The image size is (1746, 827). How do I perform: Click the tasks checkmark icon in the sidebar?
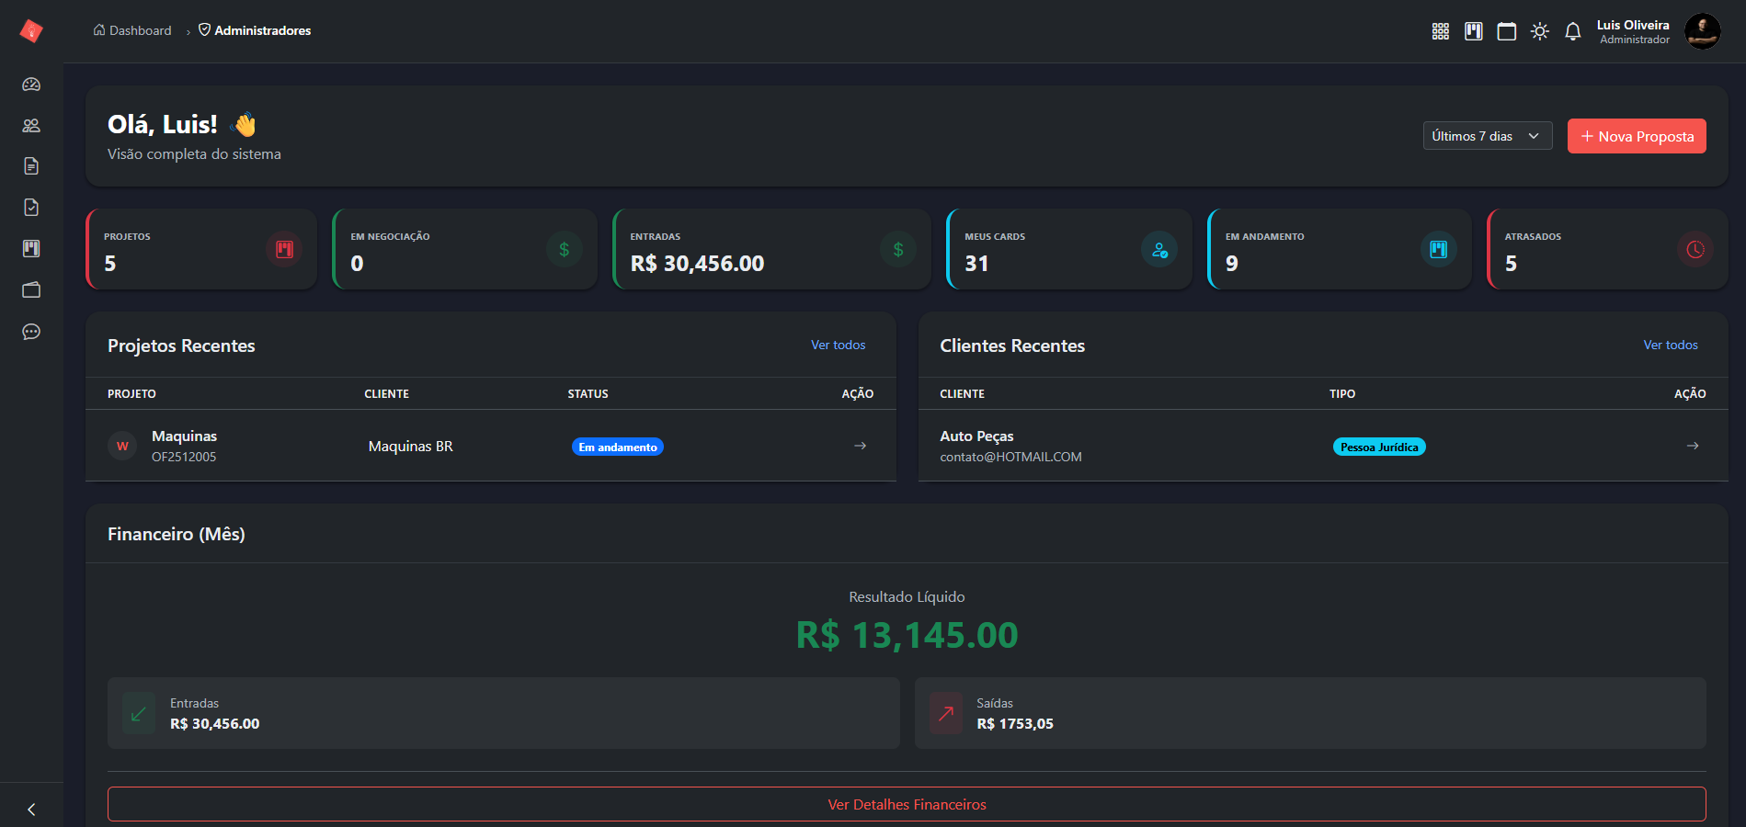31,207
